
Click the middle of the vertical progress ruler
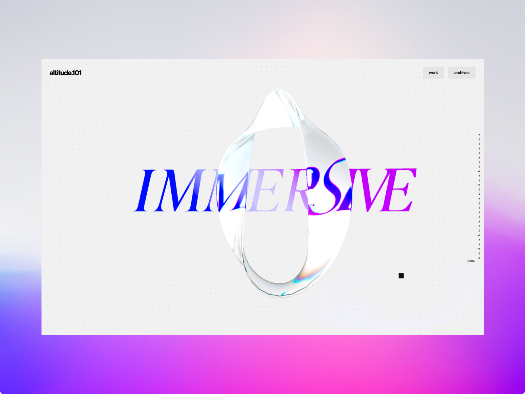pos(479,197)
